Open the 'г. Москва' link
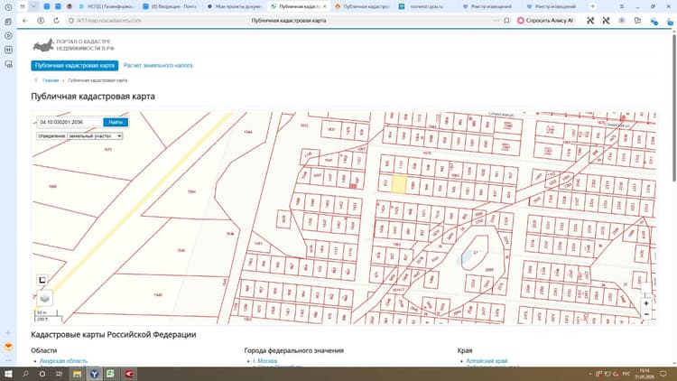This screenshot has width=677, height=381. click(265, 361)
